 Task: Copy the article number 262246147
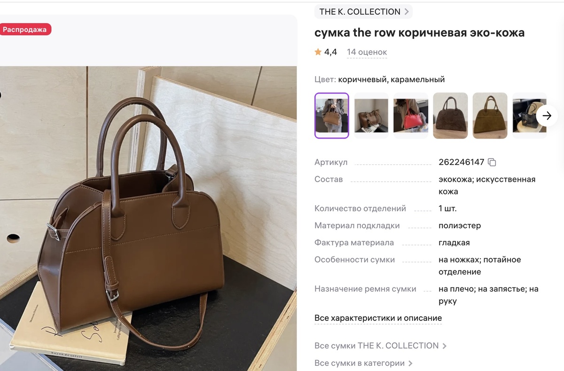492,162
